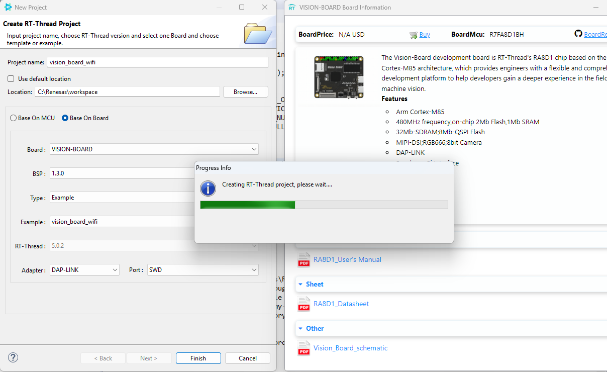Screen dimensions: 607x372
Task: Open the Port dropdown showing SWD
Action: [x=203, y=270]
